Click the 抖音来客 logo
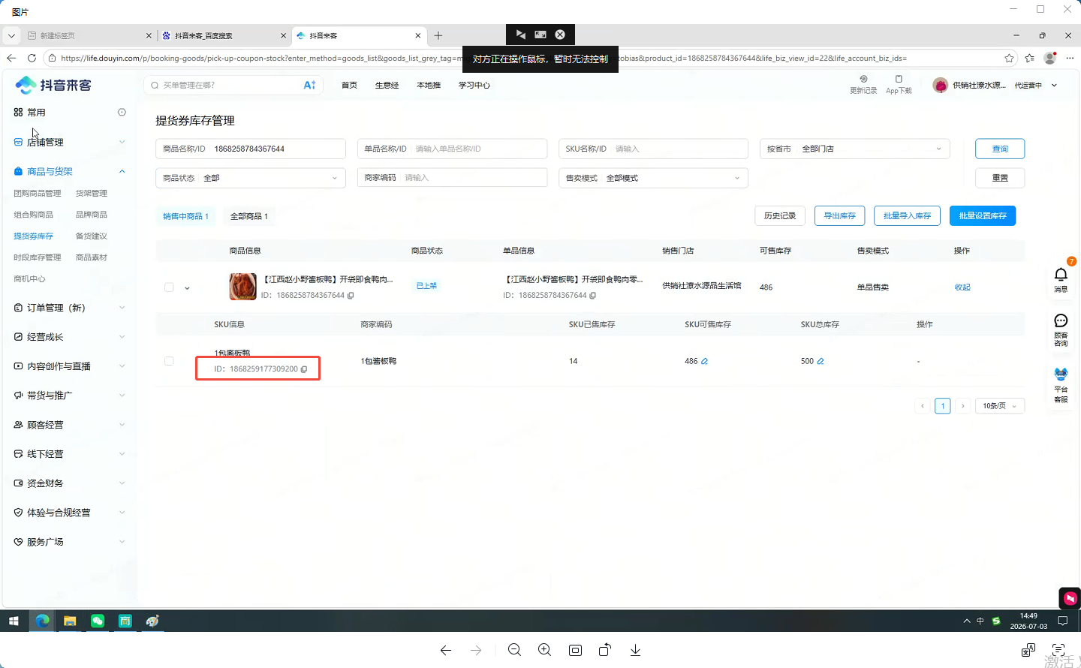Image resolution: width=1081 pixels, height=668 pixels. [x=53, y=86]
